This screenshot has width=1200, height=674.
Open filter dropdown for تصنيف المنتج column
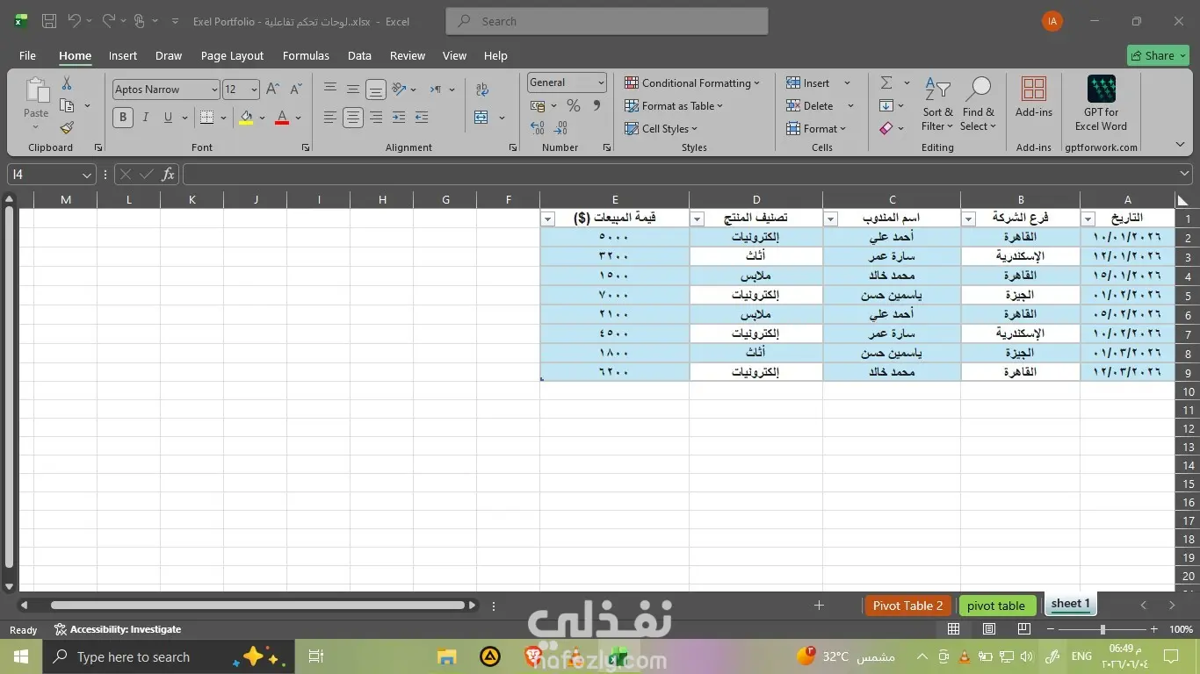(698, 219)
